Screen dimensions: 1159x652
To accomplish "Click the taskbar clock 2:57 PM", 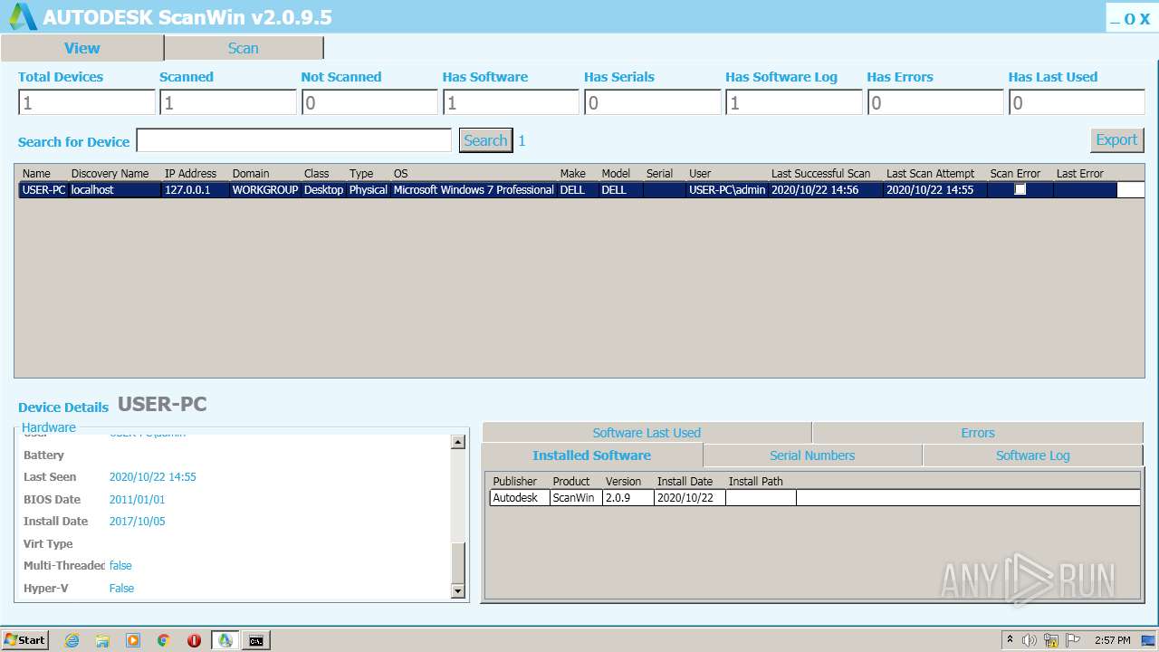I will pos(1112,640).
